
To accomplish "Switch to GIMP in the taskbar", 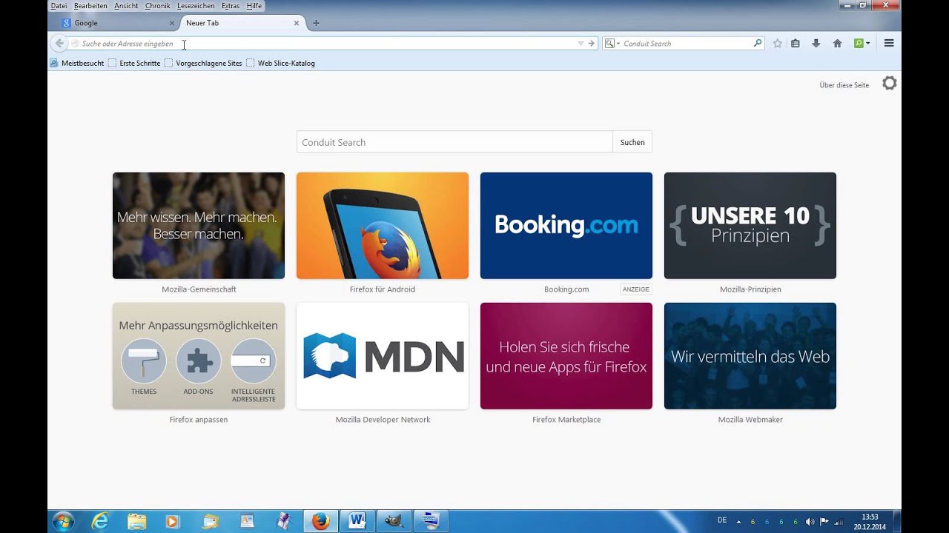I will pyautogui.click(x=394, y=521).
